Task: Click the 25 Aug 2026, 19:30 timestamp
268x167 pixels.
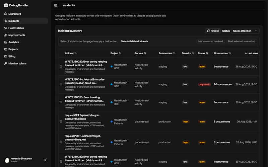Action: point(246,162)
